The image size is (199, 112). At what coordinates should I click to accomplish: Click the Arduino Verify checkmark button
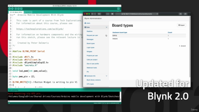point(10,9)
